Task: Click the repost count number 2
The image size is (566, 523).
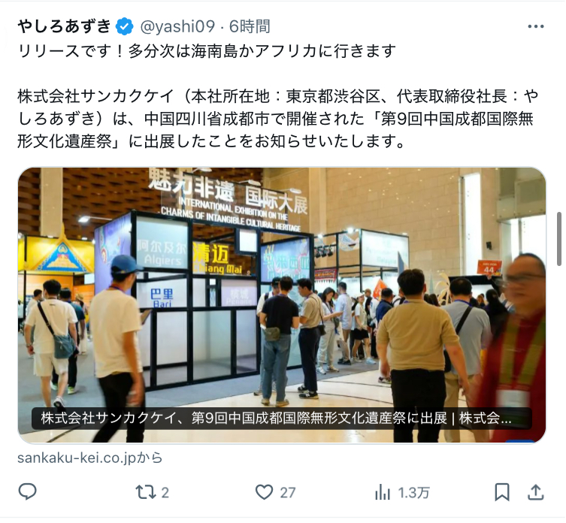Action: click(x=165, y=493)
